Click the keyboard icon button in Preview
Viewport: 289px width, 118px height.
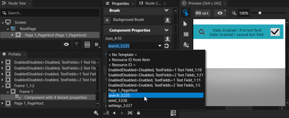[x=198, y=13]
